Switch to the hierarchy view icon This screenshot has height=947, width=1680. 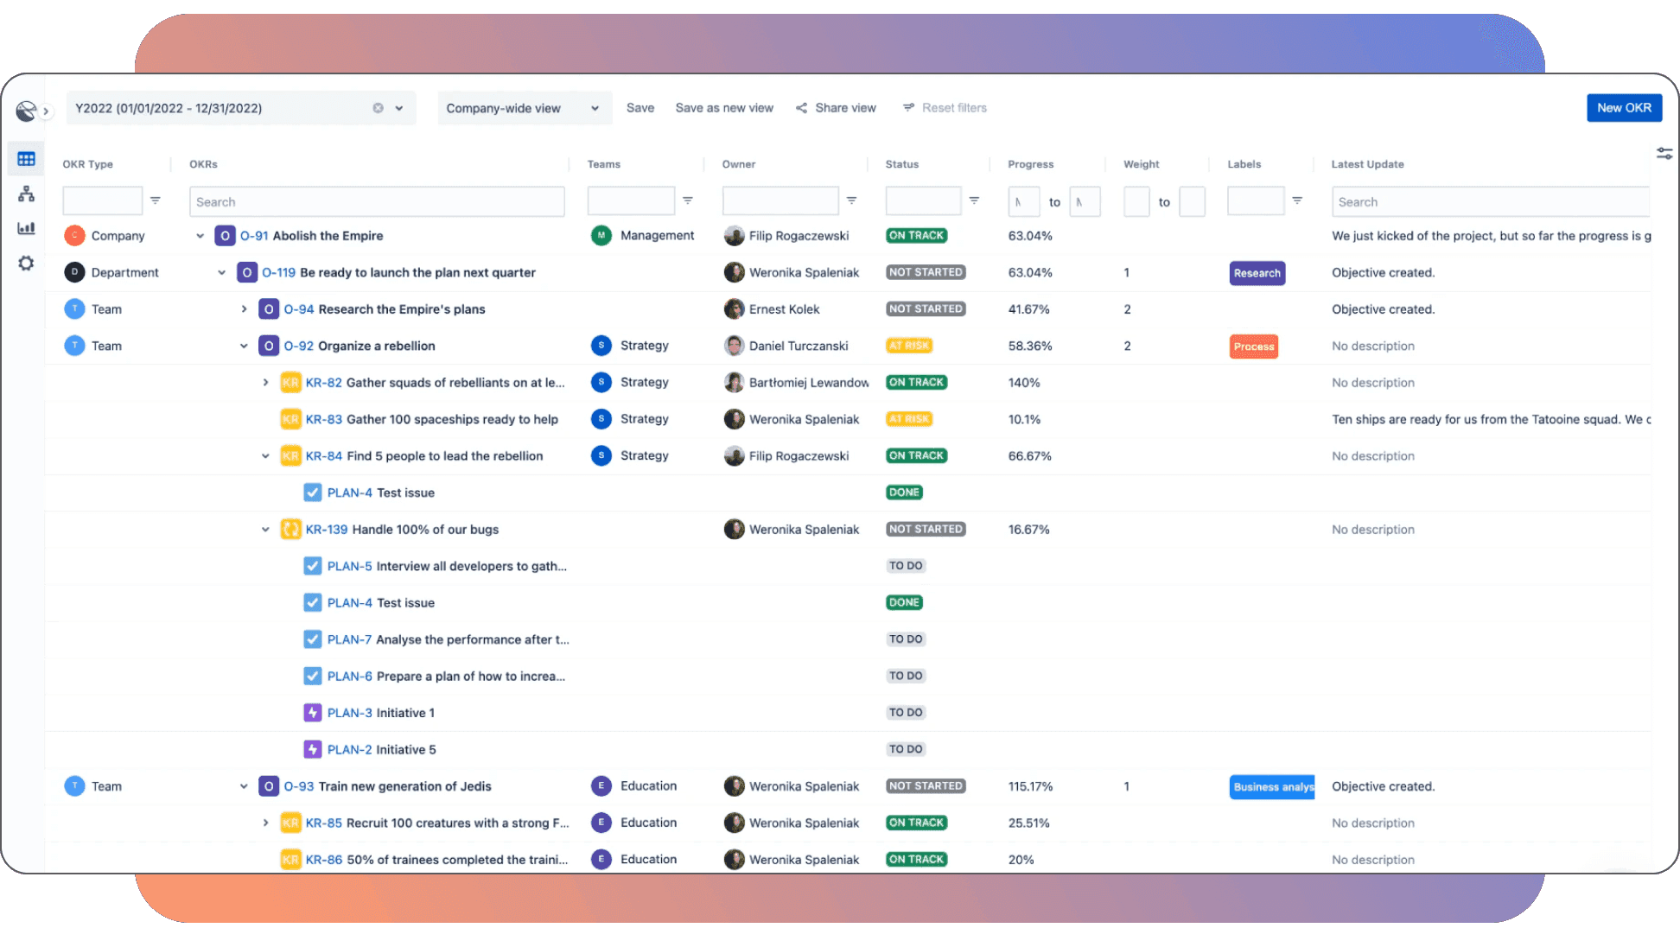point(26,194)
